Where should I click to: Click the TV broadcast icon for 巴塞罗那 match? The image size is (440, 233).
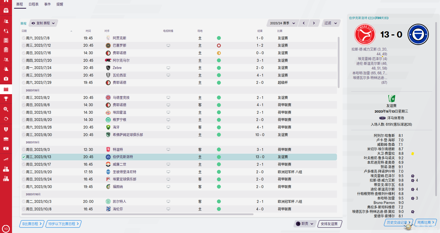point(168,46)
